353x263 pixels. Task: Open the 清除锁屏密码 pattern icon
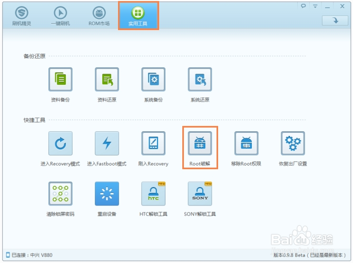(61, 193)
